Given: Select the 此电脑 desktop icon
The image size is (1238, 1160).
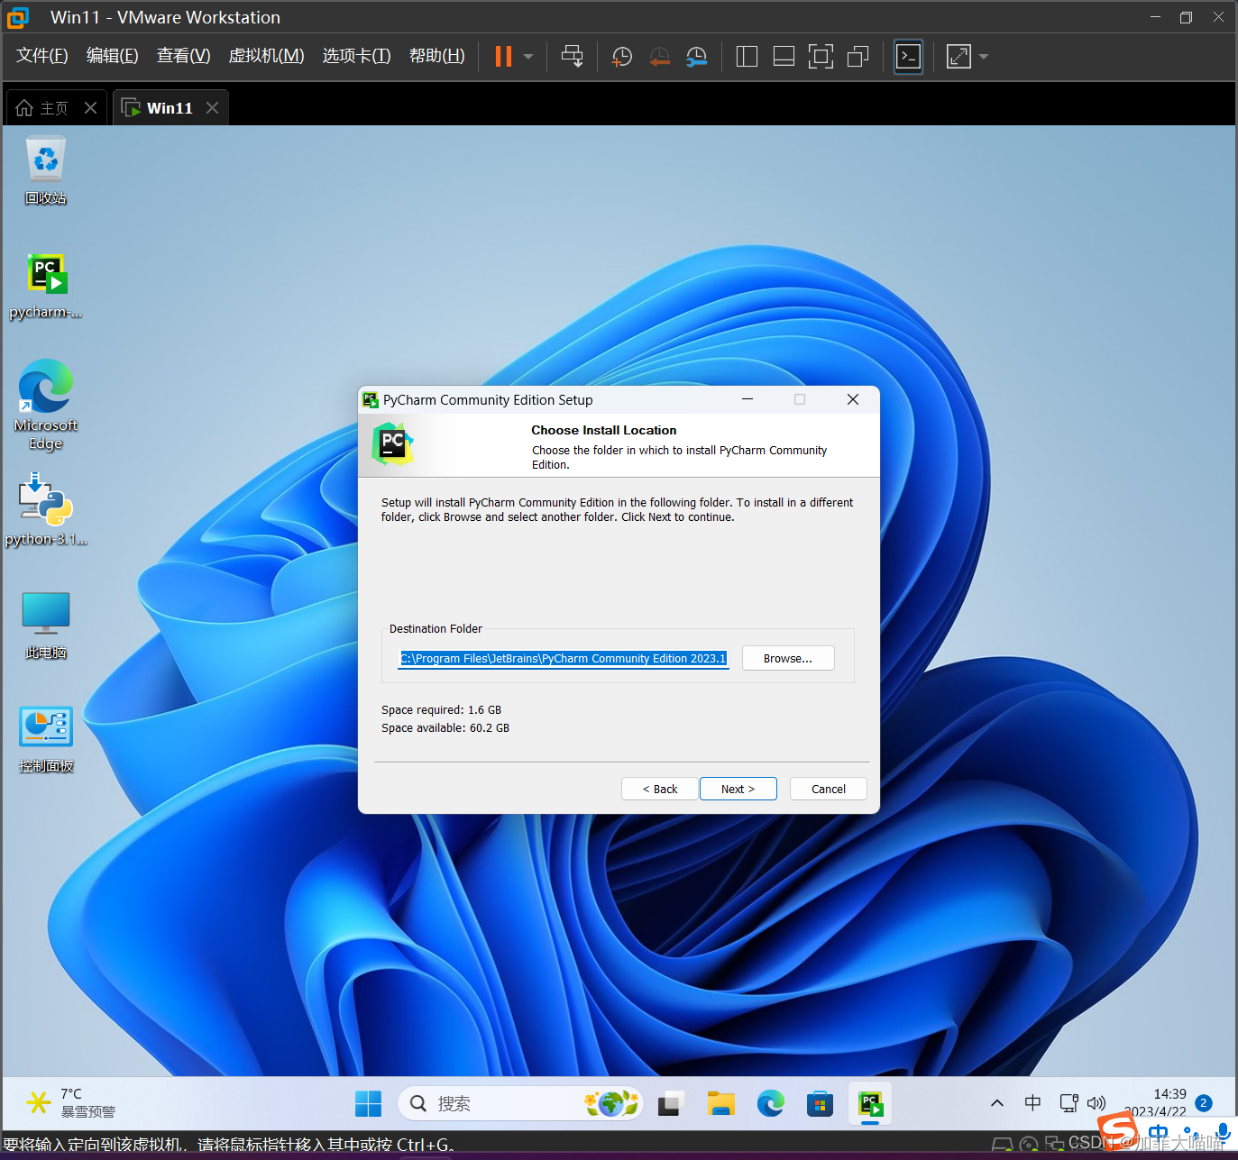Looking at the screenshot, I should 45,626.
